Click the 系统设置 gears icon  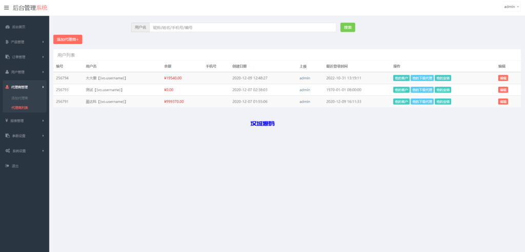7,151
